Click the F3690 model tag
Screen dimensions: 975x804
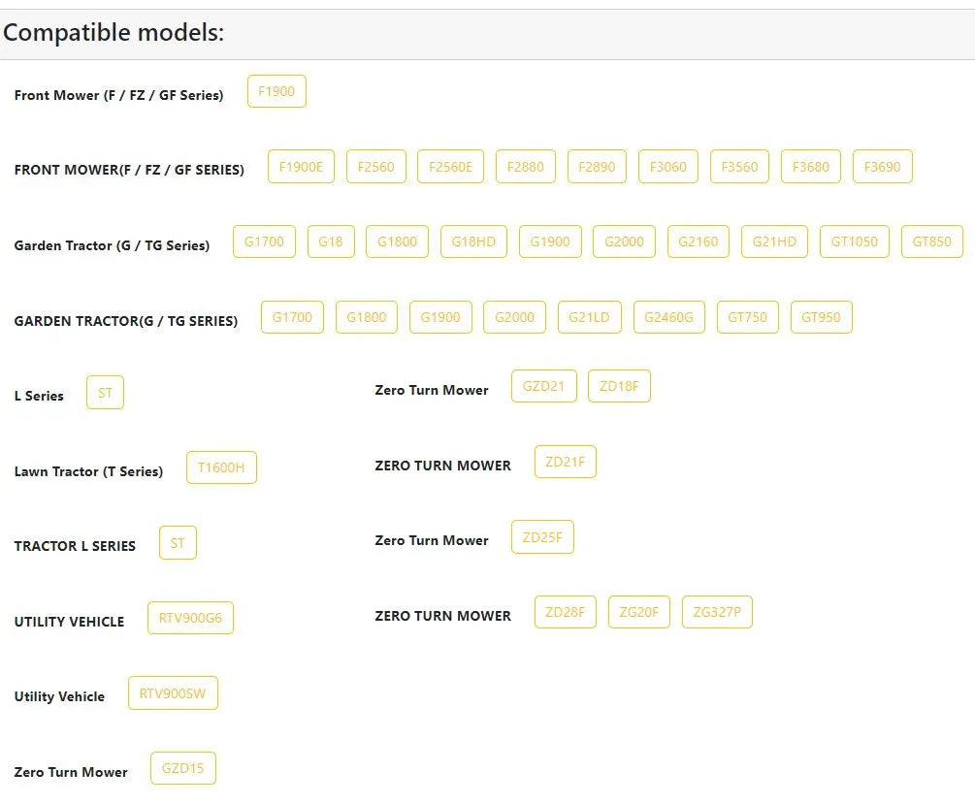pos(882,167)
